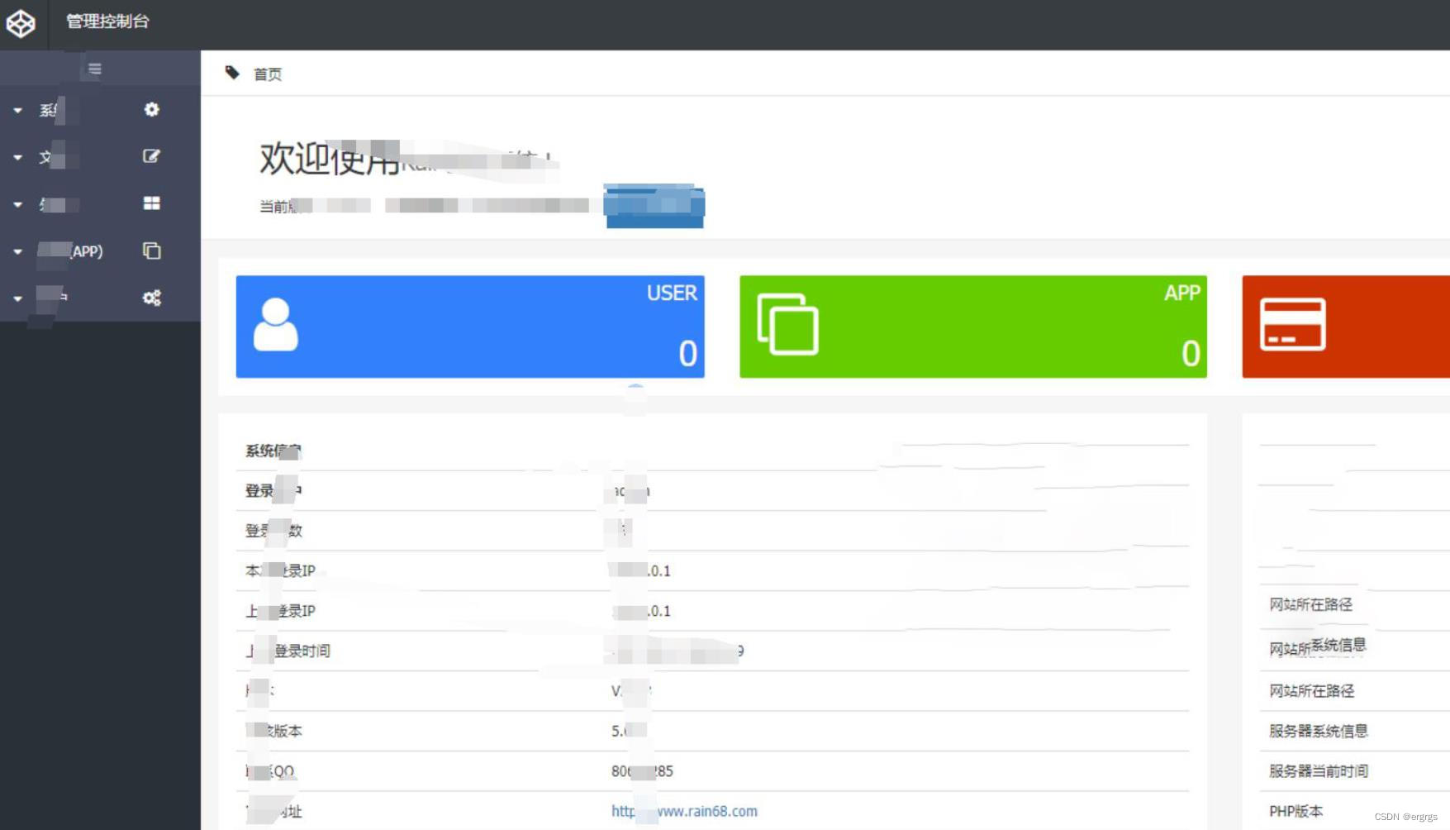
Task: Open the www.rain68.com link
Action: coord(684,811)
